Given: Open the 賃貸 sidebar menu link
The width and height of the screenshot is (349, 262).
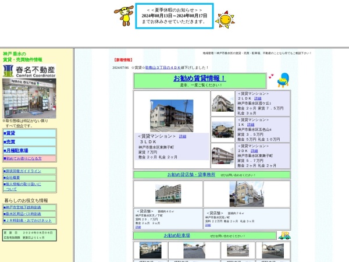Looking at the screenshot, I should coord(9,133).
